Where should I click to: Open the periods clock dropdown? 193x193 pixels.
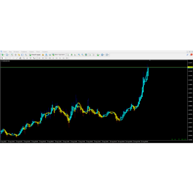[x=104, y=55]
